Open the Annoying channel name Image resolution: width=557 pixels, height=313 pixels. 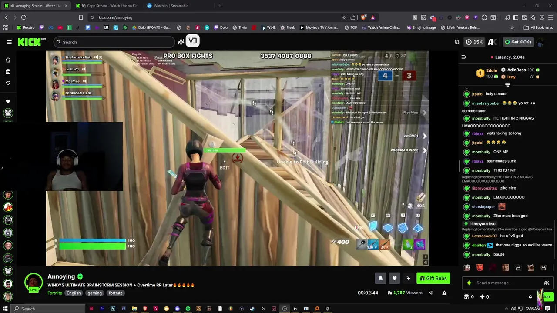pos(61,276)
